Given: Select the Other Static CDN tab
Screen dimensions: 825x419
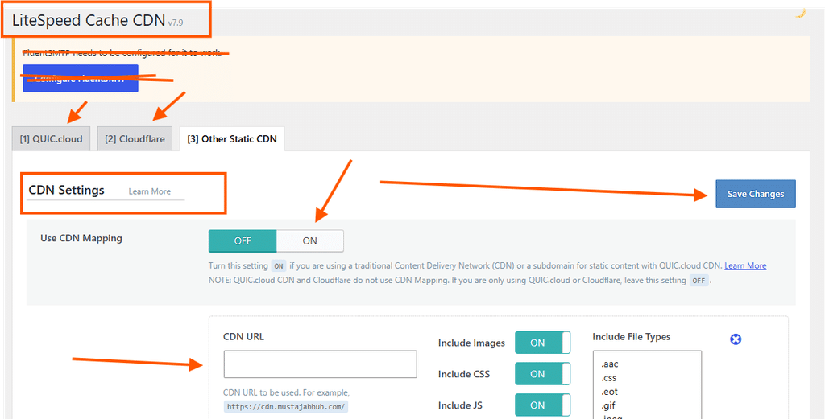Looking at the screenshot, I should click(232, 138).
